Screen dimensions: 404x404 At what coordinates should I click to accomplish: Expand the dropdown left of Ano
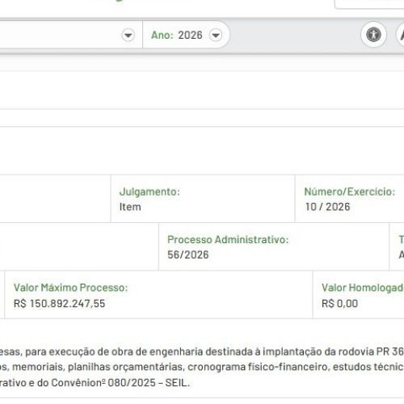point(128,35)
